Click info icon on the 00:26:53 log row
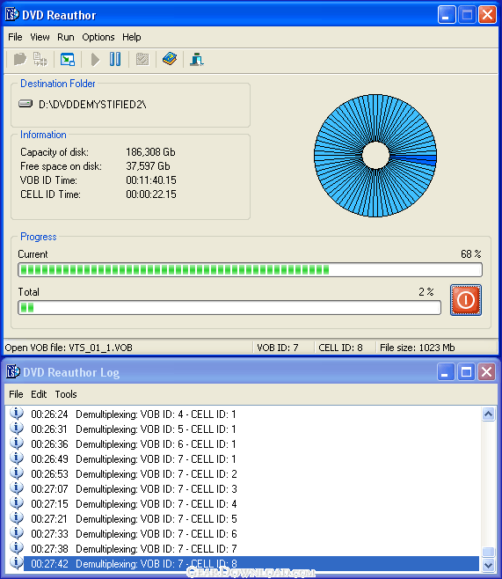 pos(16,473)
